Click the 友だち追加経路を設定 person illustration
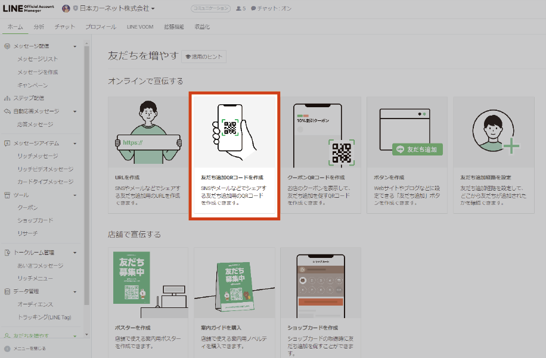This screenshot has width=546, height=358. tap(494, 132)
